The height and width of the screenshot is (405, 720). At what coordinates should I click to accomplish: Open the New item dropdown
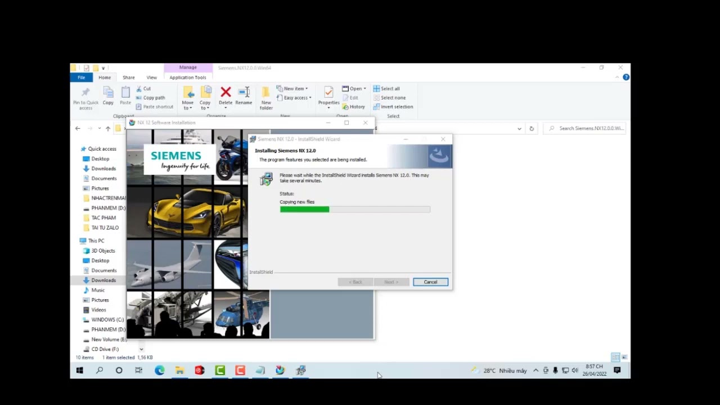292,89
